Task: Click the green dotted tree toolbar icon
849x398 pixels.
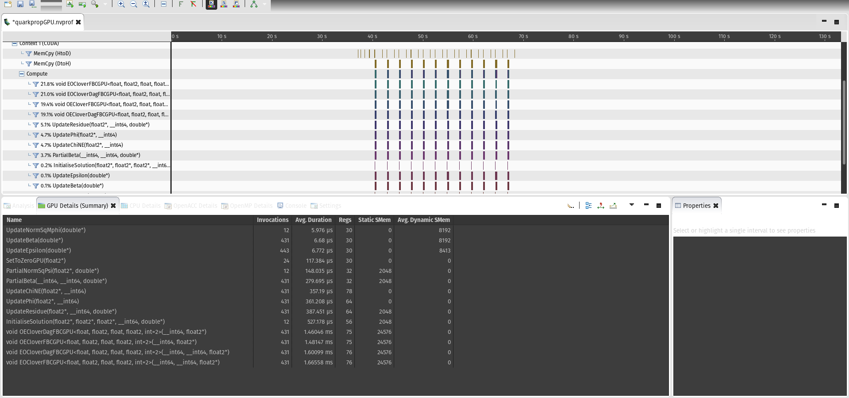Action: [181, 4]
